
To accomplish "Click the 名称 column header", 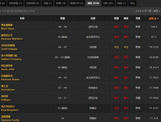I will tap(22, 18).
